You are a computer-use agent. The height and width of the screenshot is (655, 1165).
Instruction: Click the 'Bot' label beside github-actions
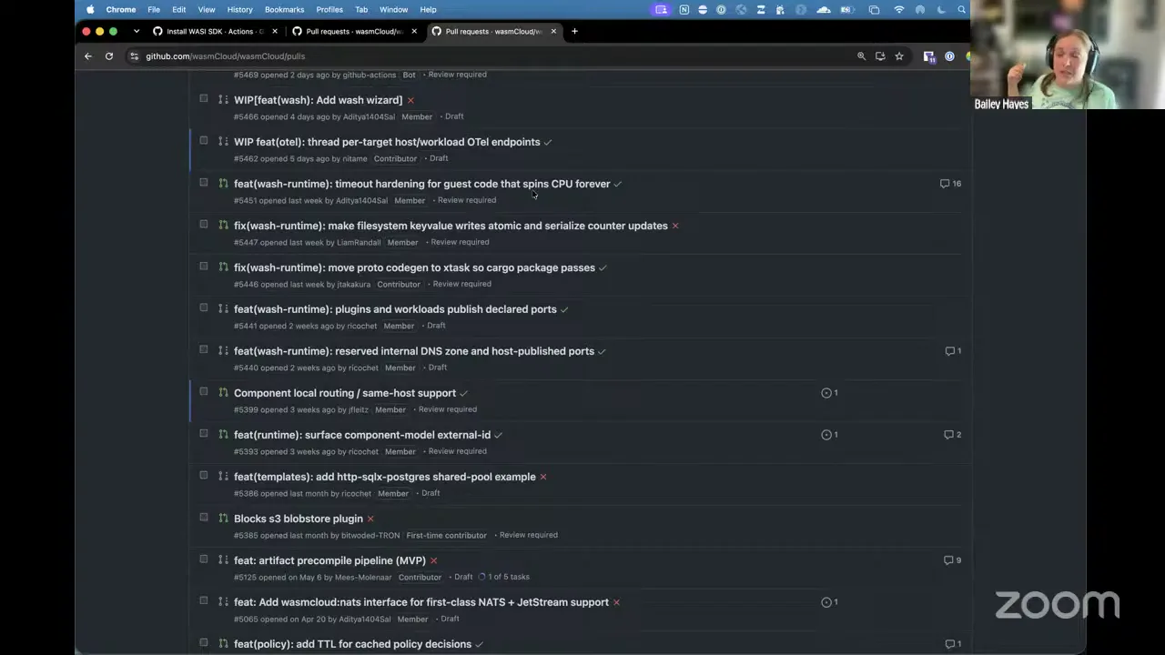[x=409, y=75]
